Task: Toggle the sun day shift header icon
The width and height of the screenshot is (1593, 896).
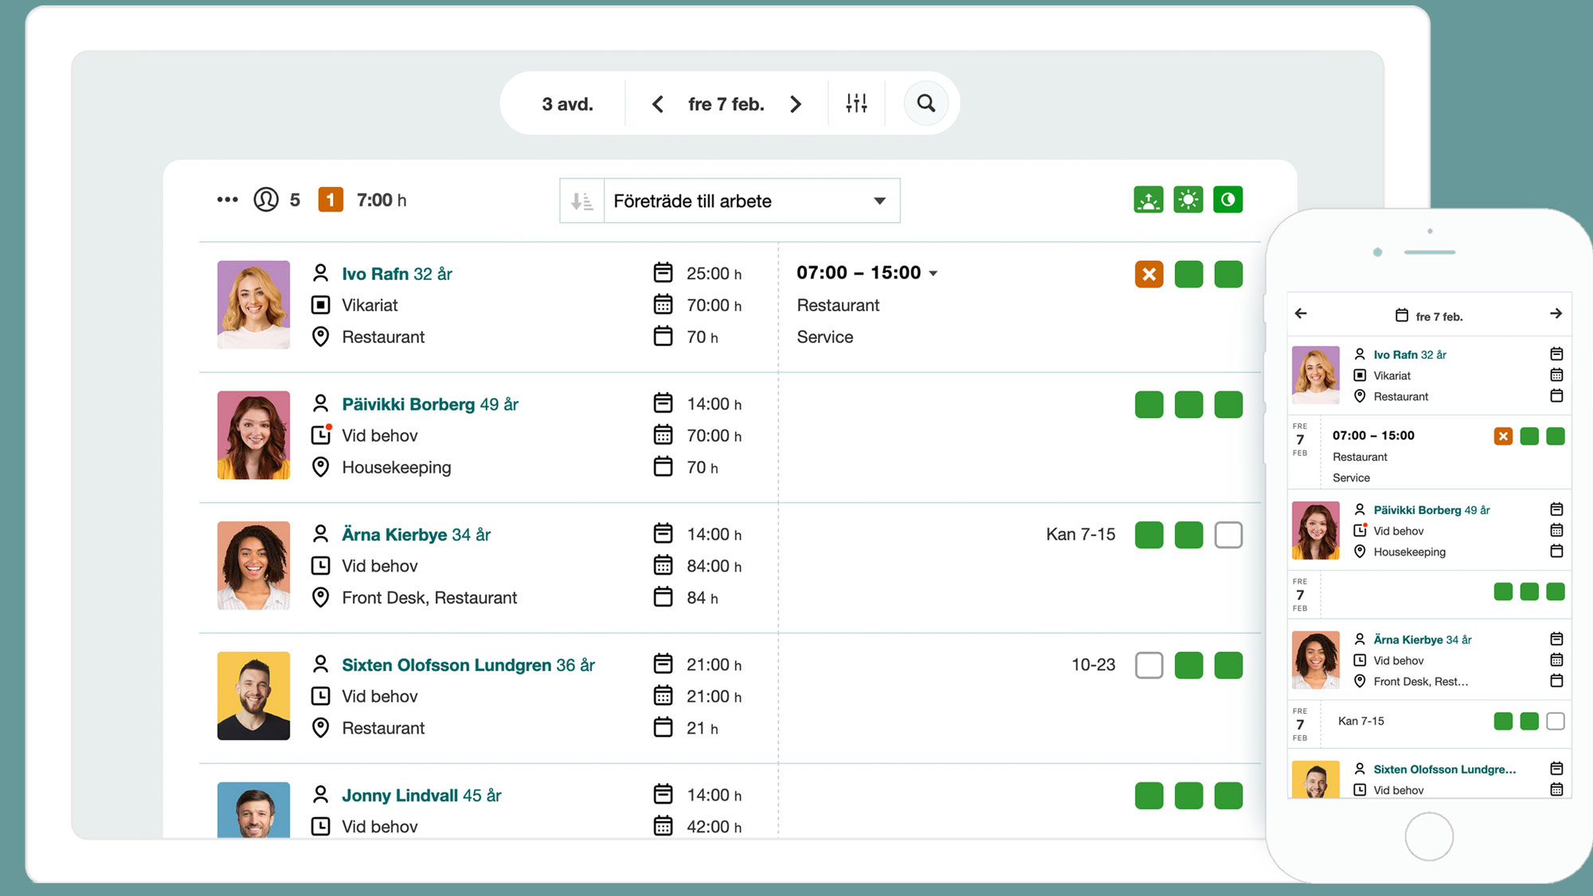Action: point(1188,200)
